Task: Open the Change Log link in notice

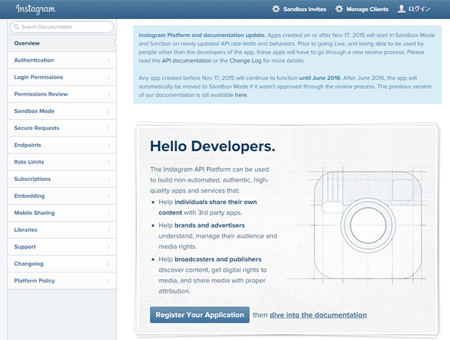Action: pos(245,60)
